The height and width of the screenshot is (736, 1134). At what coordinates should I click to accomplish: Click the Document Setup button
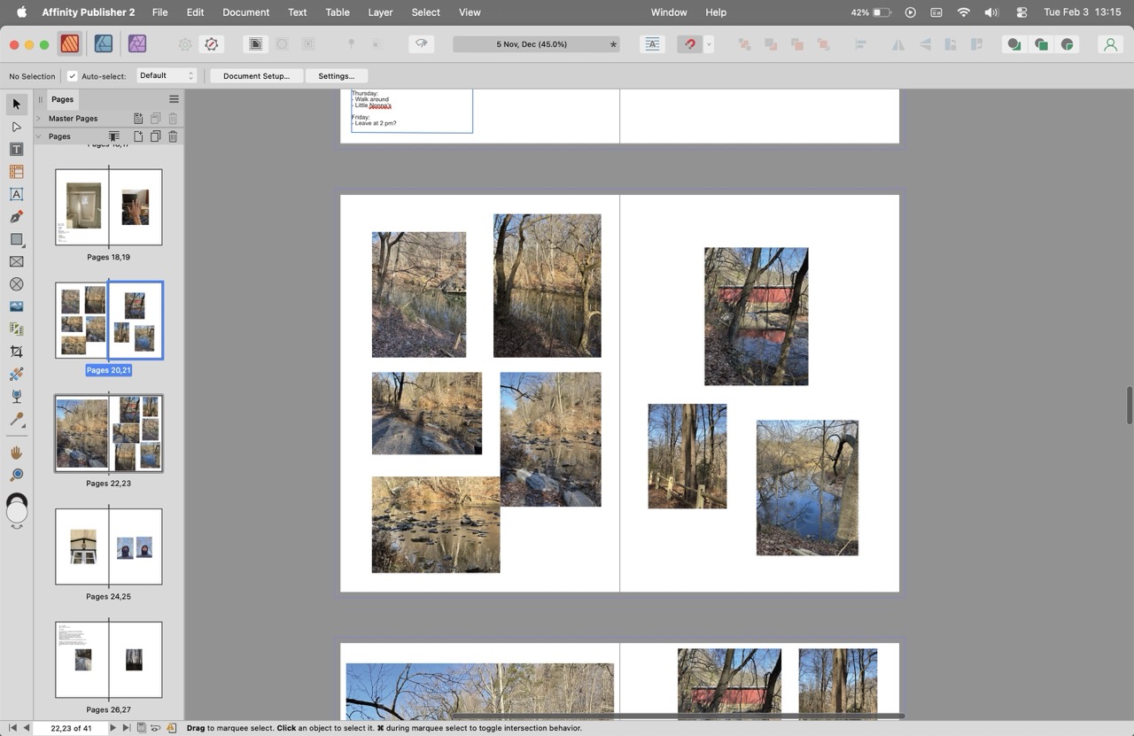point(256,76)
